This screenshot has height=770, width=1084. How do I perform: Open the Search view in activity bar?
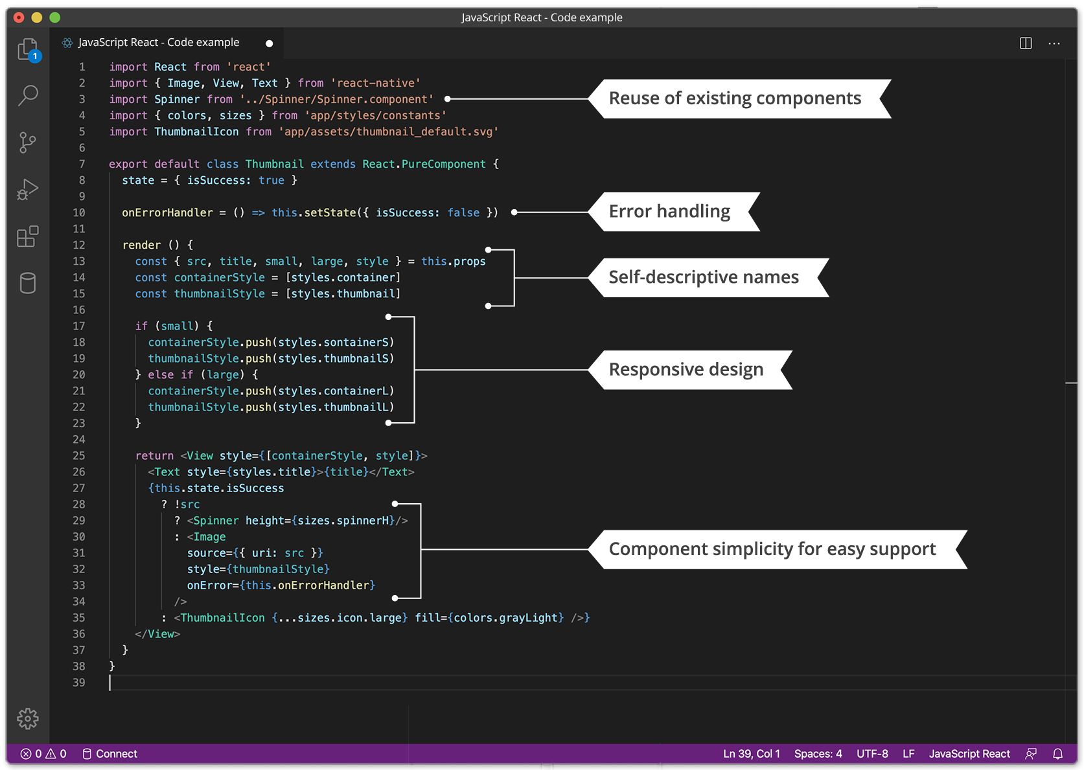click(x=28, y=95)
